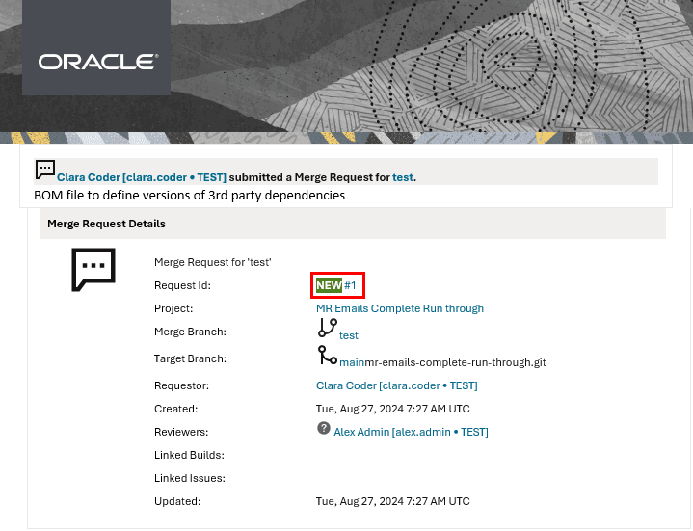Viewport: 693px width, 531px height.
Task: Open the test merge branch link
Action: [349, 335]
